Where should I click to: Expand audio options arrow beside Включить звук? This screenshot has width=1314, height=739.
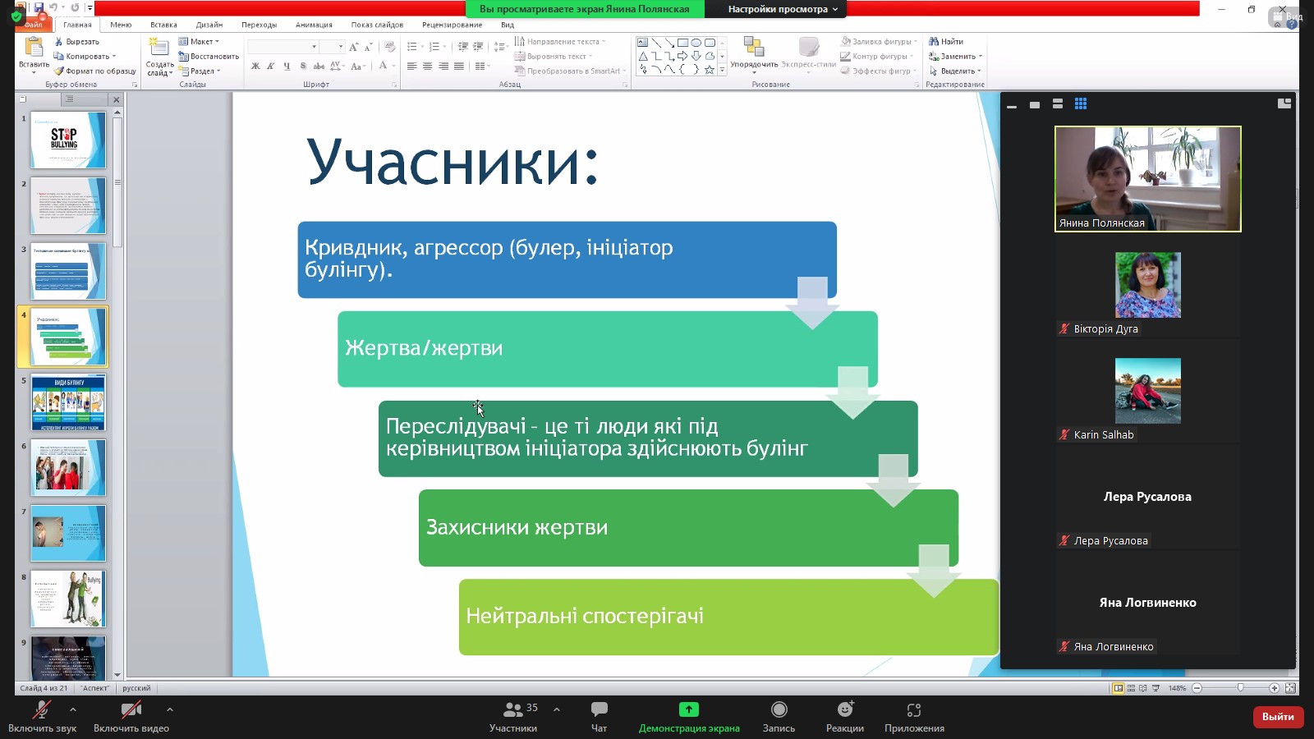pyautogui.click(x=73, y=709)
